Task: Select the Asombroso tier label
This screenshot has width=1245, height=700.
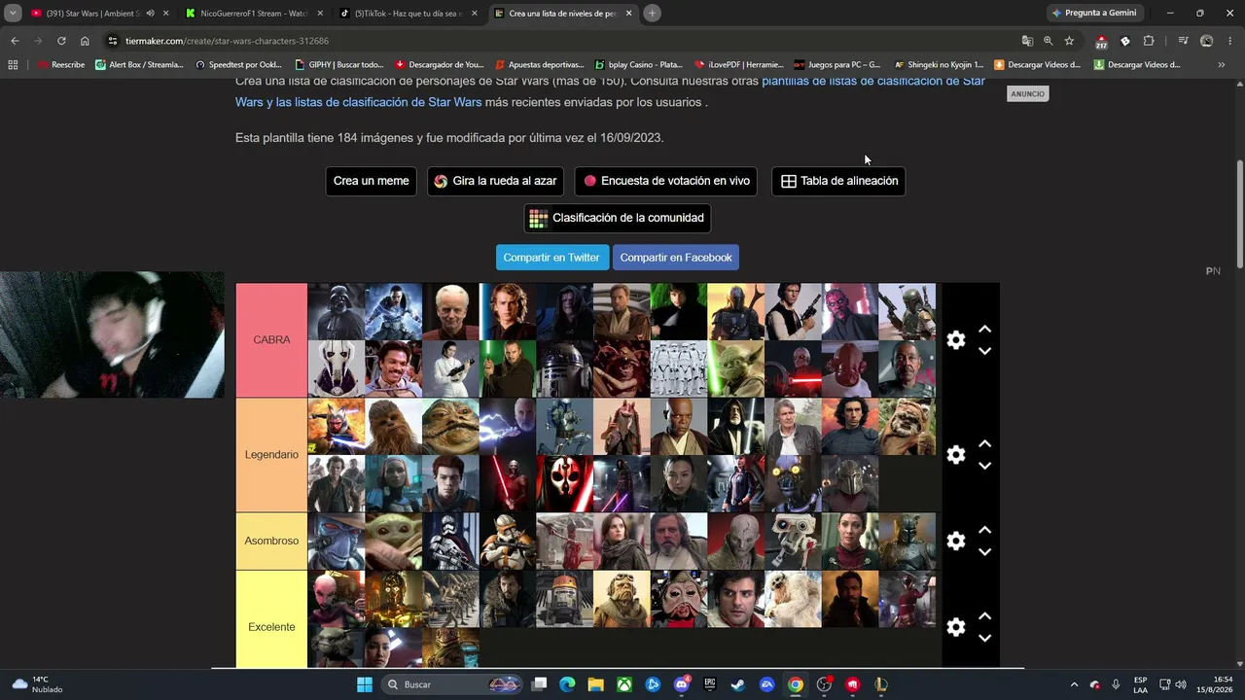Action: tap(271, 542)
